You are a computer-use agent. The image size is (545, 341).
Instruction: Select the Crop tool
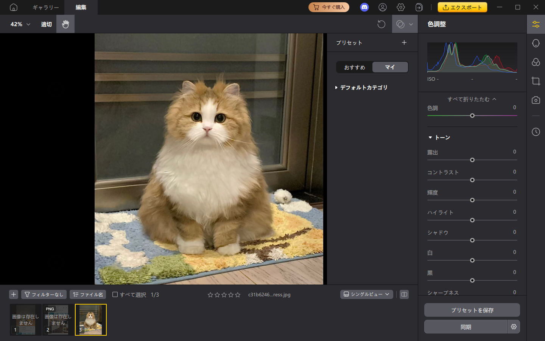point(536,81)
